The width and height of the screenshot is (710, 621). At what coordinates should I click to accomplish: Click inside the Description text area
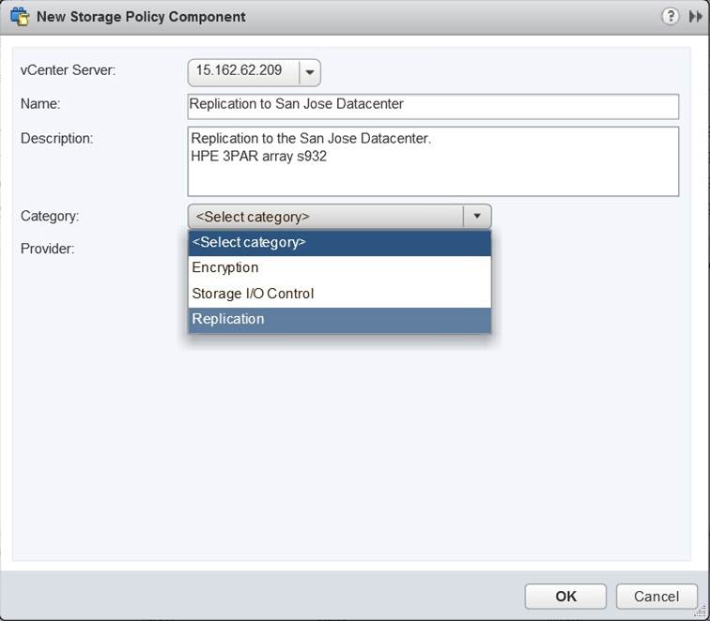click(433, 161)
